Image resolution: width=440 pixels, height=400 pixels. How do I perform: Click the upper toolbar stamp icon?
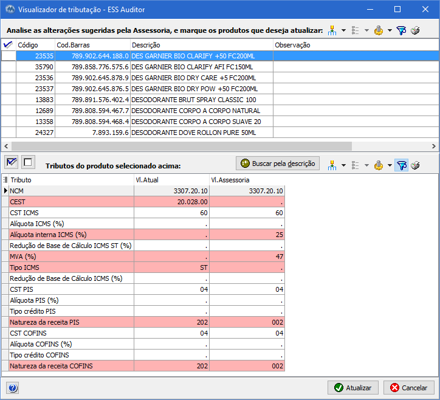coord(378,30)
